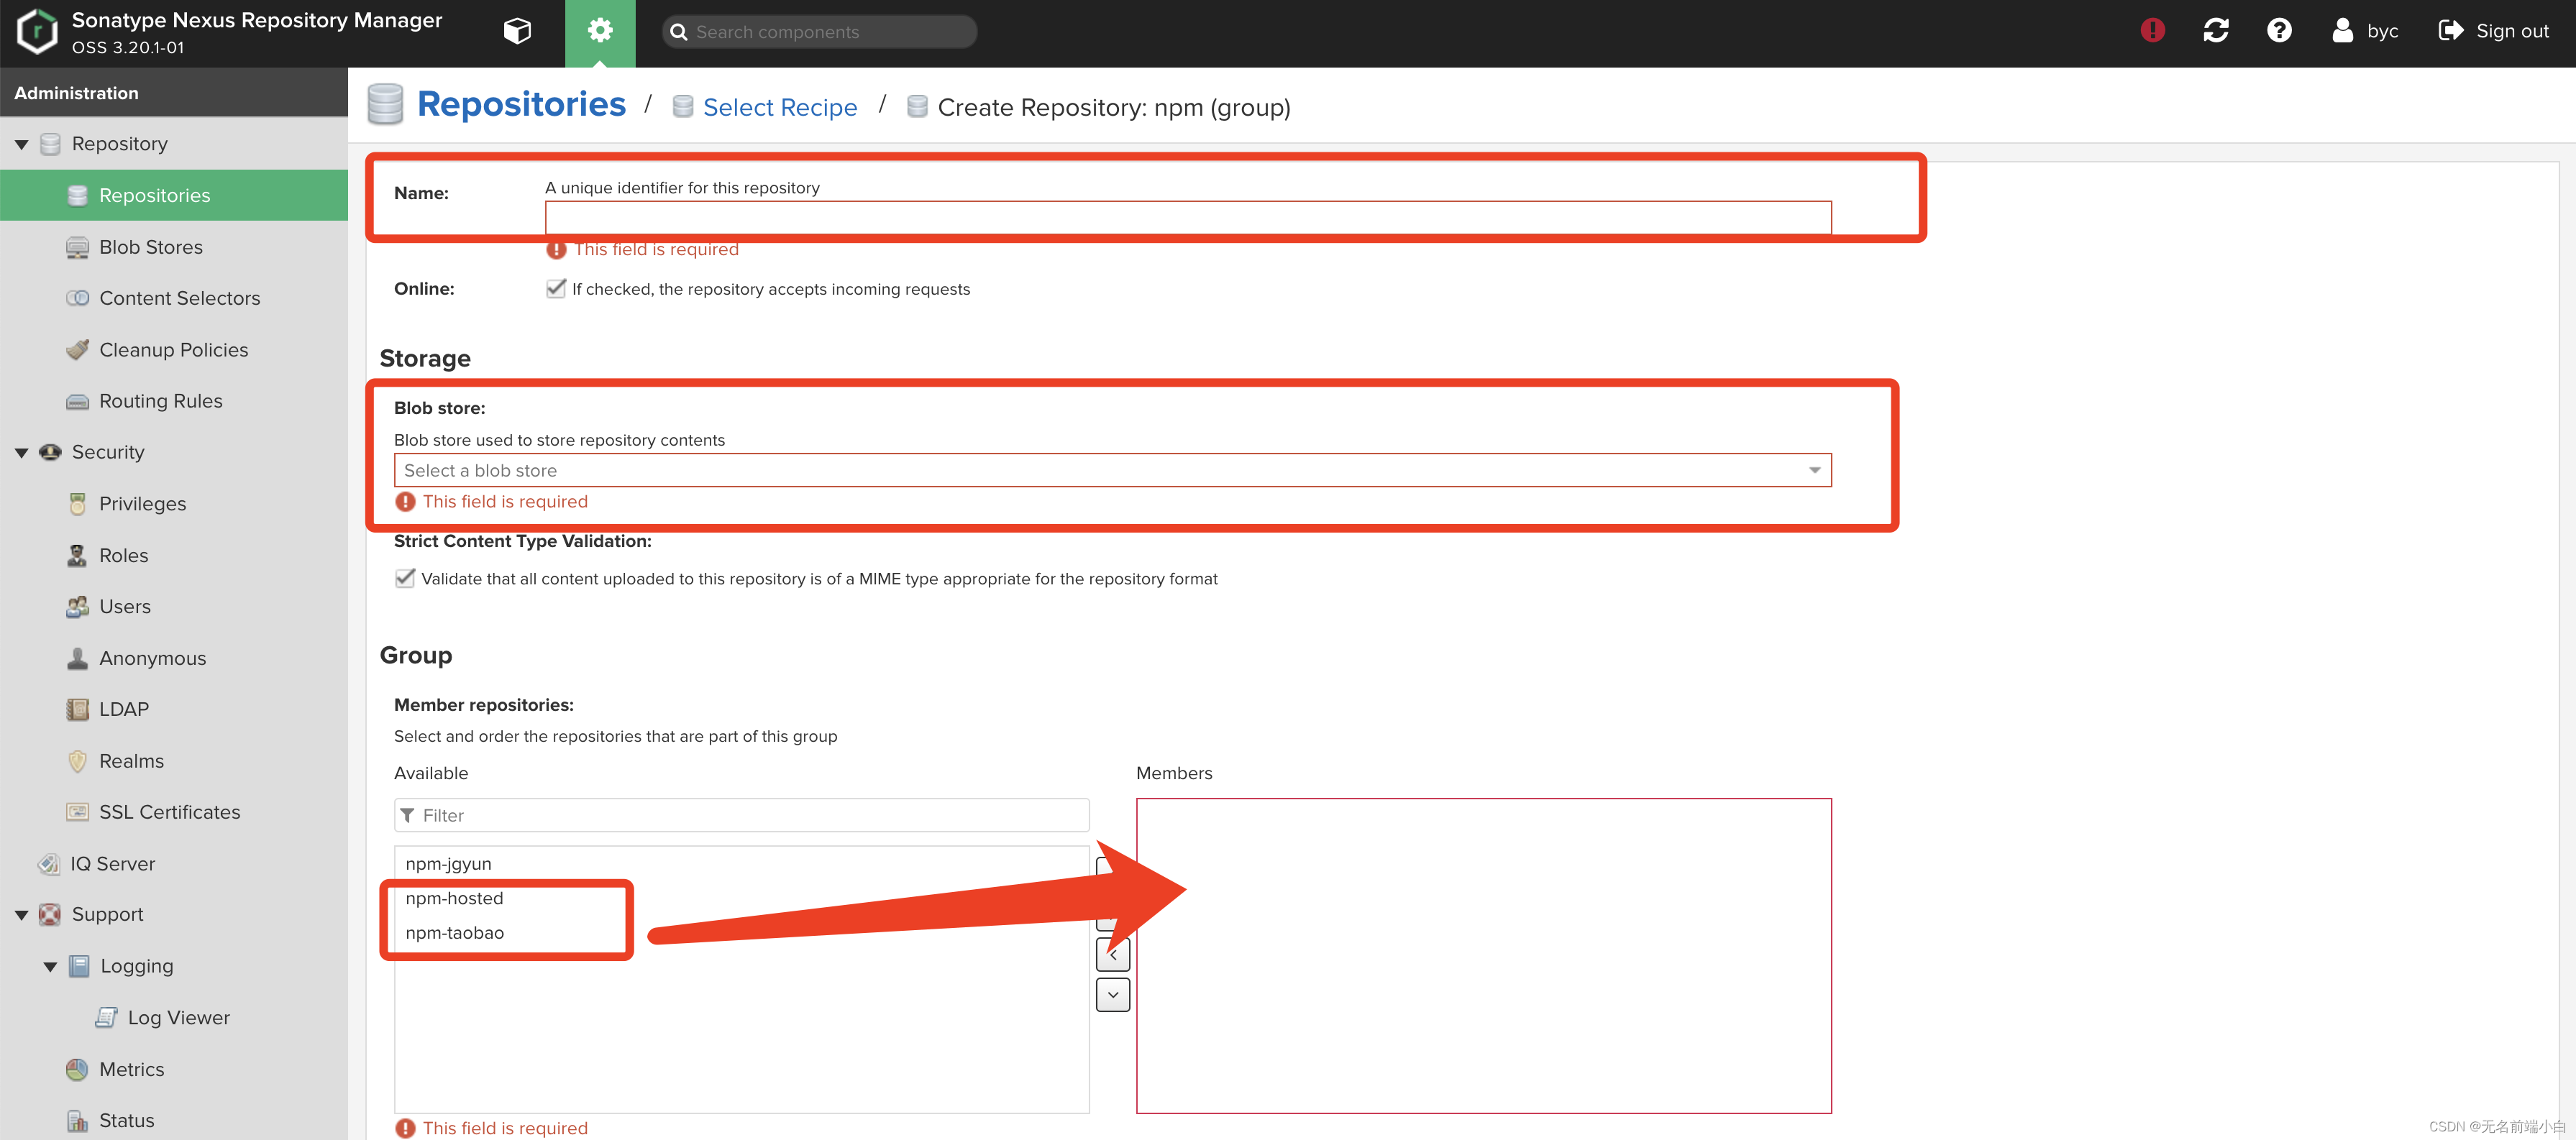This screenshot has height=1140, width=2576.
Task: Toggle Strict Content Type Validation checkbox
Action: 405,579
